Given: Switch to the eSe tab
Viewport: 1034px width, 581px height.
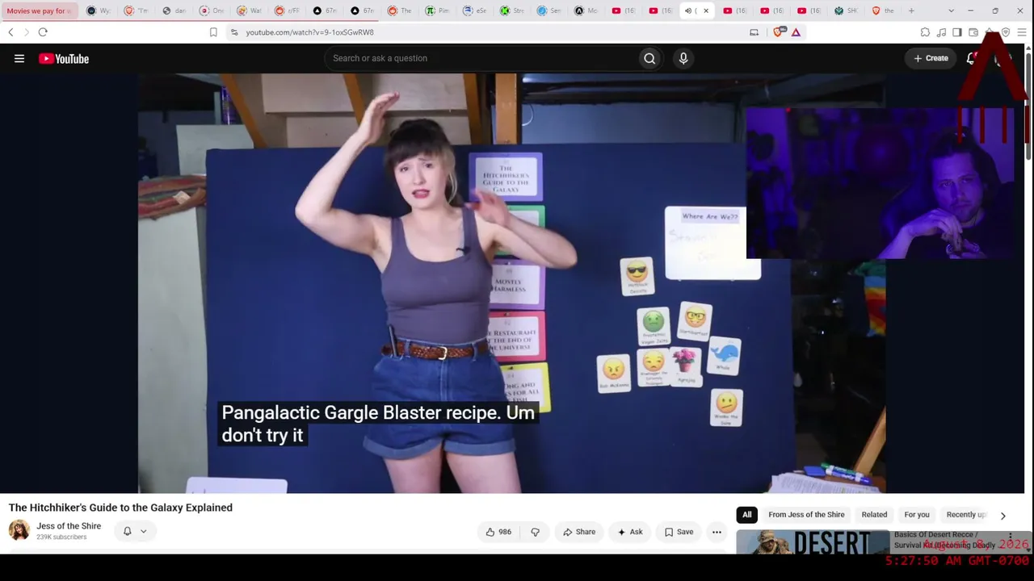Looking at the screenshot, I should 474,10.
